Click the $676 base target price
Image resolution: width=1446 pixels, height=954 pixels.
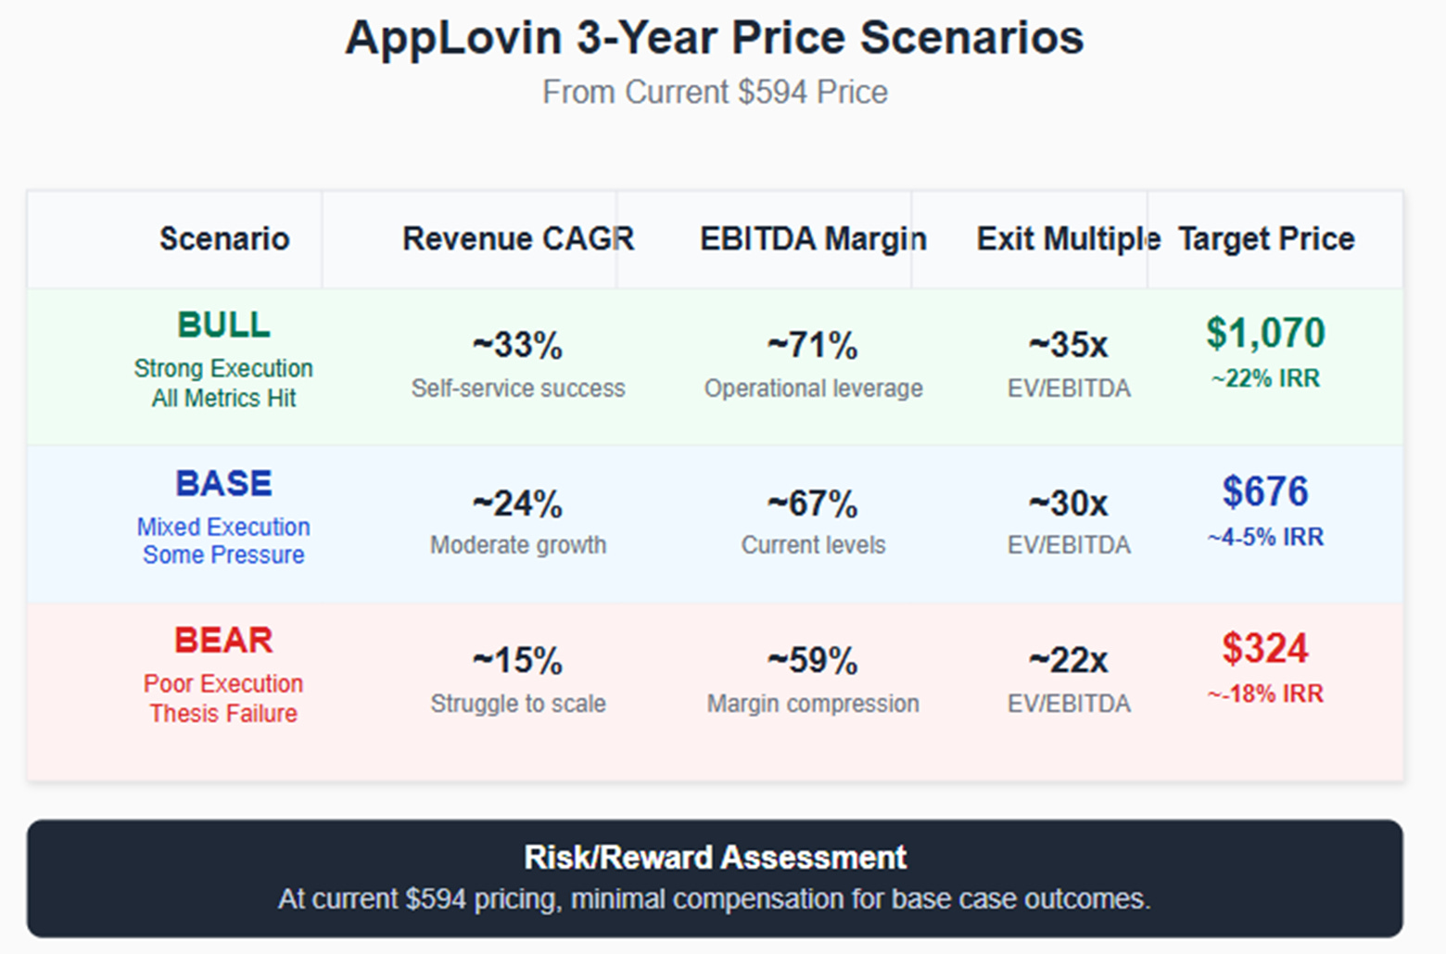pos(1265,491)
